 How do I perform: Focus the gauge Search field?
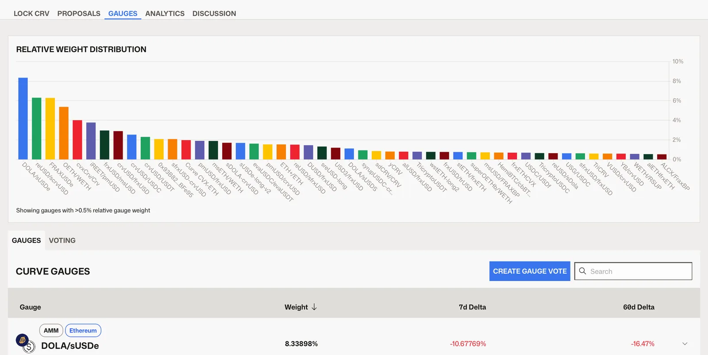click(633, 271)
